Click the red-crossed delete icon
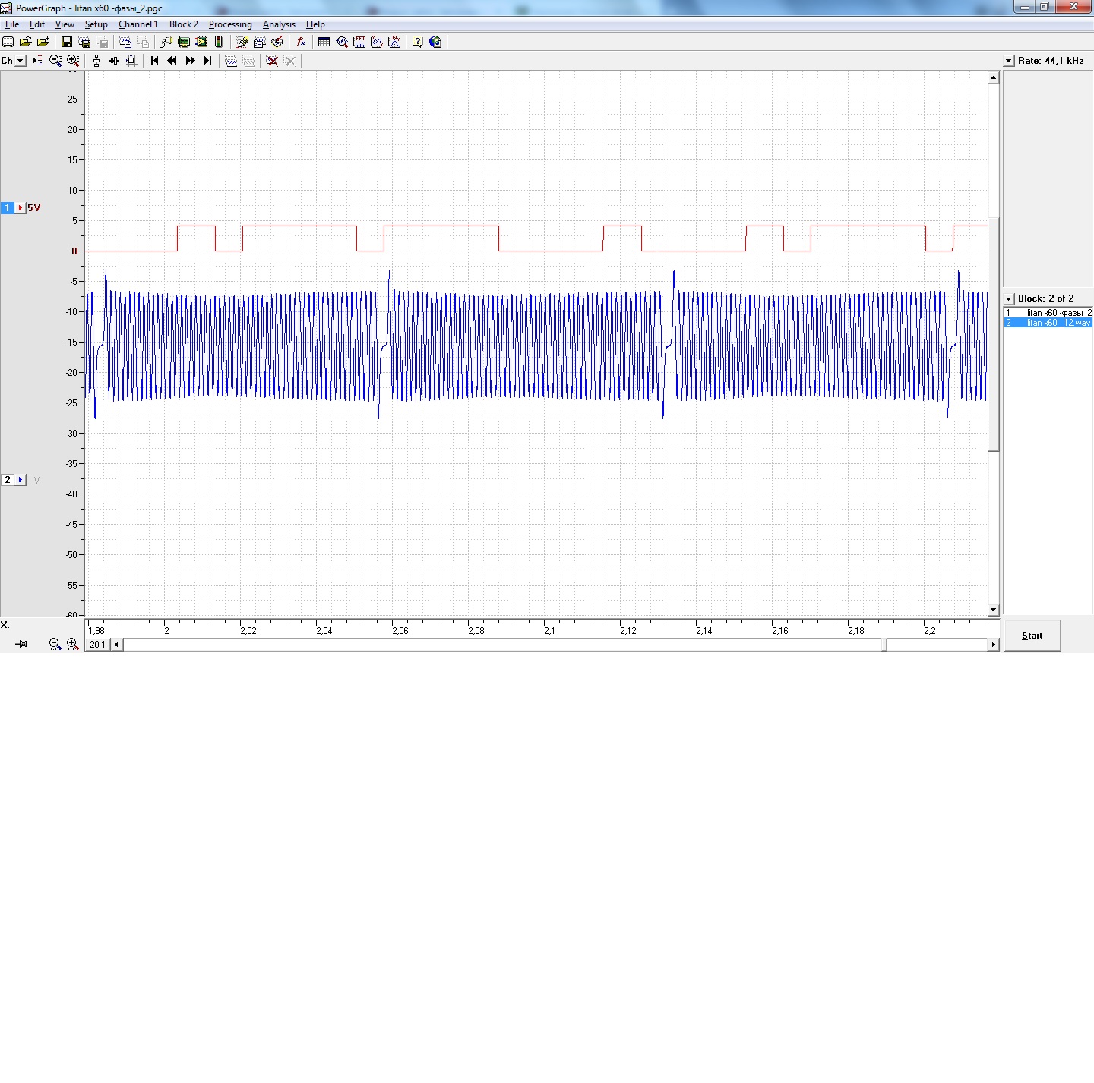Image resolution: width=1094 pixels, height=1083 pixels. pyautogui.click(x=271, y=61)
